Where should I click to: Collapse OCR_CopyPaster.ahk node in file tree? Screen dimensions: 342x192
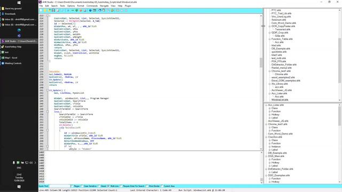270,26
